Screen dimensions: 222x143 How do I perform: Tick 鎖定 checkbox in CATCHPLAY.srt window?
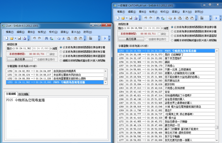[x=159, y=34]
